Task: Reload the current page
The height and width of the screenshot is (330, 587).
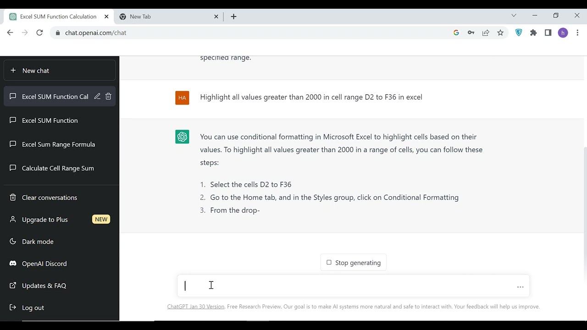Action: [x=39, y=33]
